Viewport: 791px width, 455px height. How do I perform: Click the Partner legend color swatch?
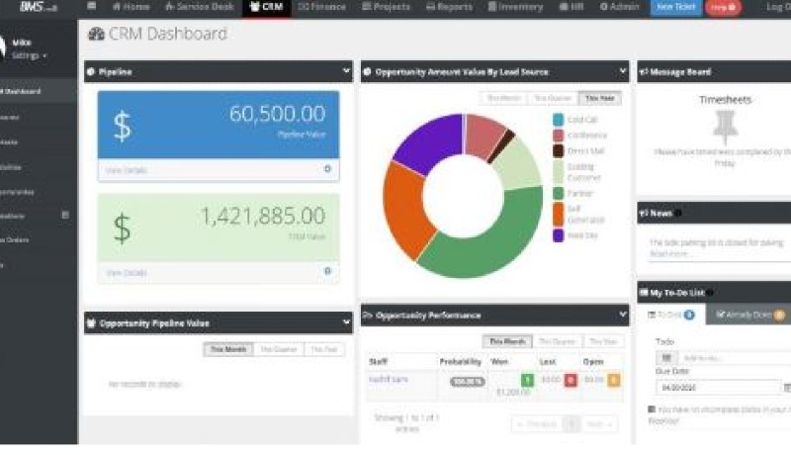click(x=558, y=193)
